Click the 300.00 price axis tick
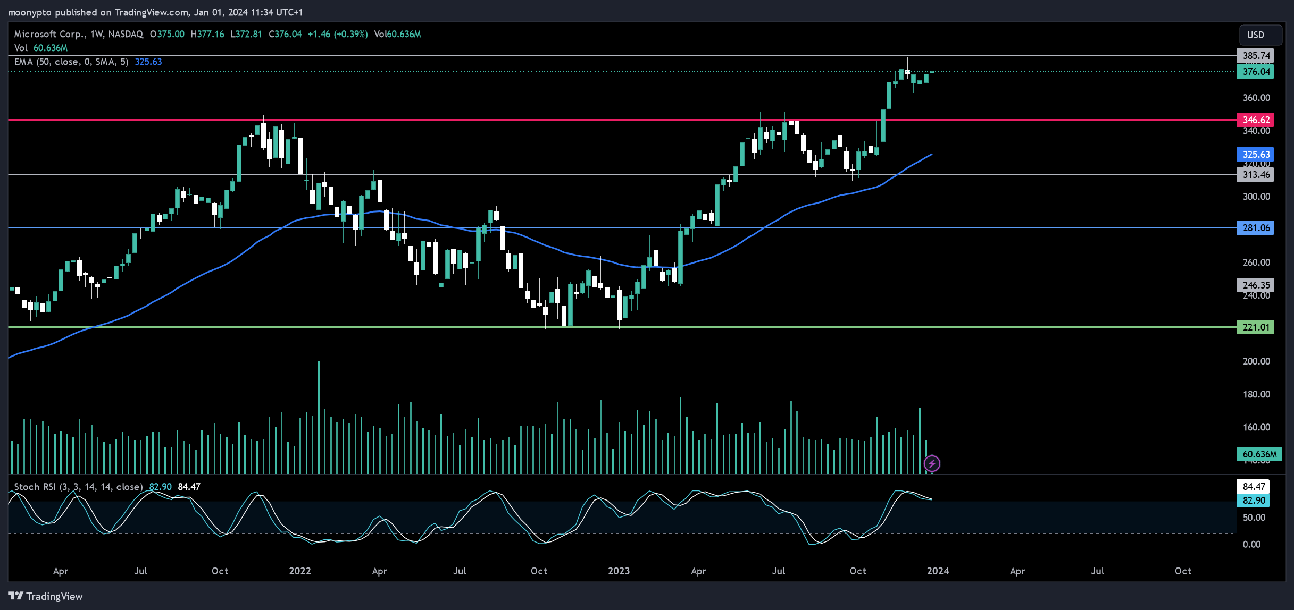 [1256, 197]
